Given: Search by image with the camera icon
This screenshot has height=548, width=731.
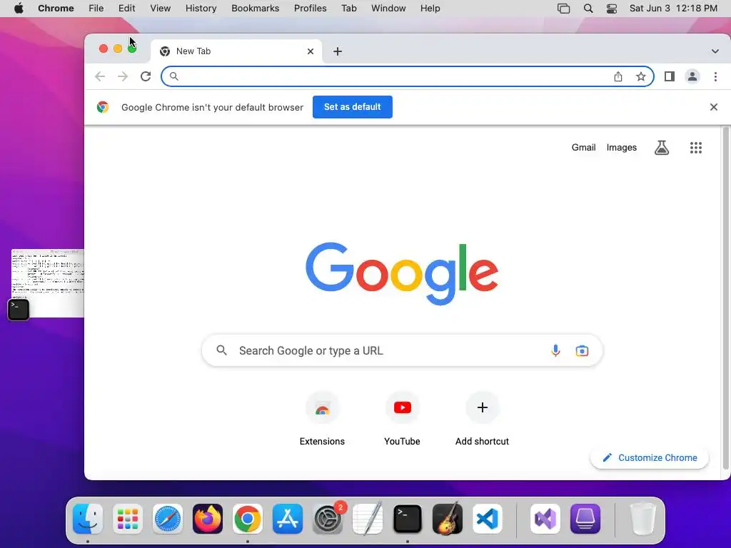Looking at the screenshot, I should [x=582, y=350].
